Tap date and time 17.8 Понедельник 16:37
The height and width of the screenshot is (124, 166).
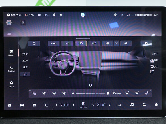(x=146, y=15)
